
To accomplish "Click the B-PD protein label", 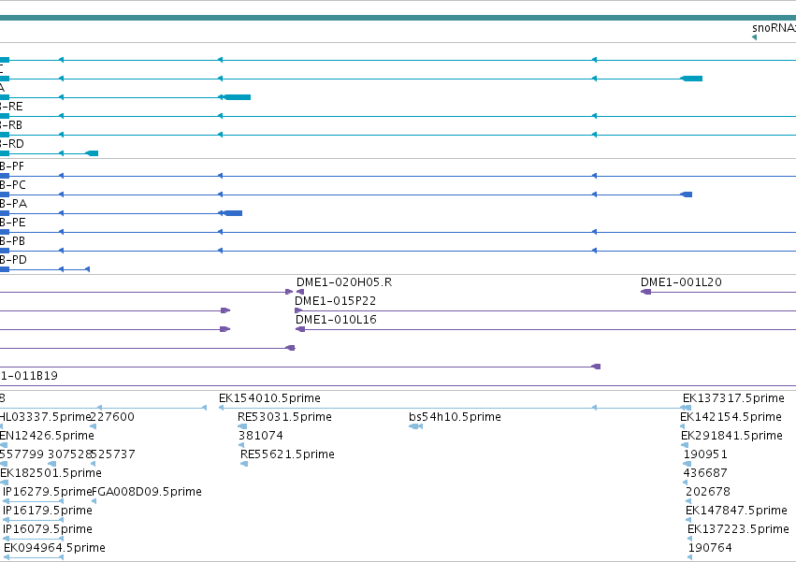I will (13, 260).
